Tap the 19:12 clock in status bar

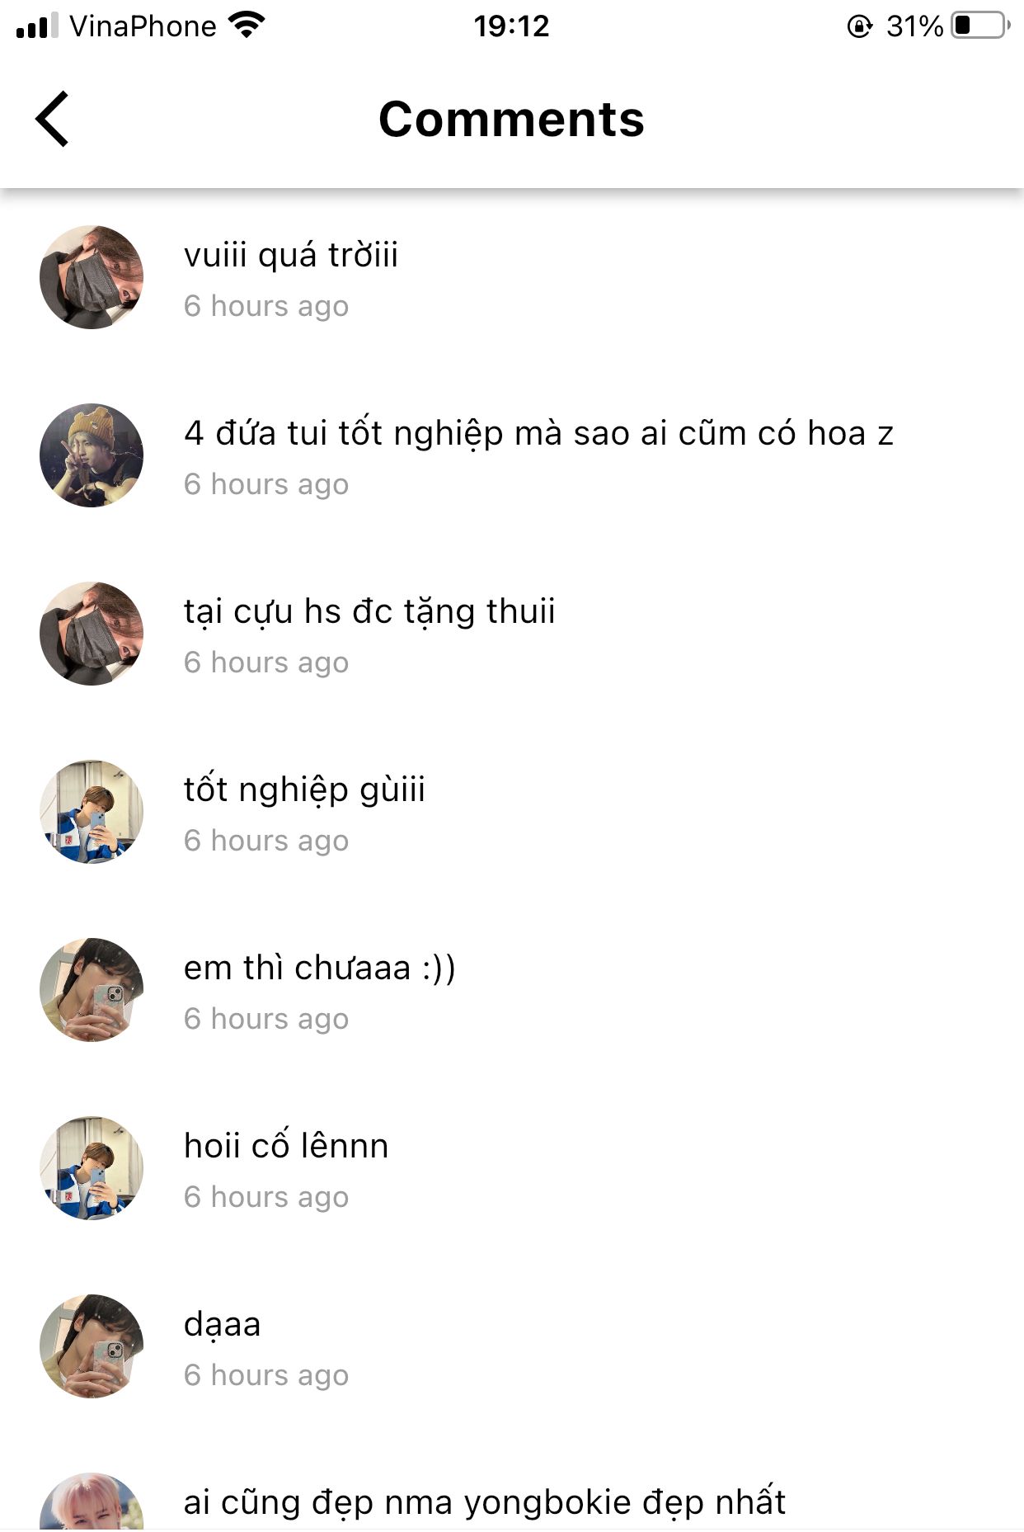511,26
